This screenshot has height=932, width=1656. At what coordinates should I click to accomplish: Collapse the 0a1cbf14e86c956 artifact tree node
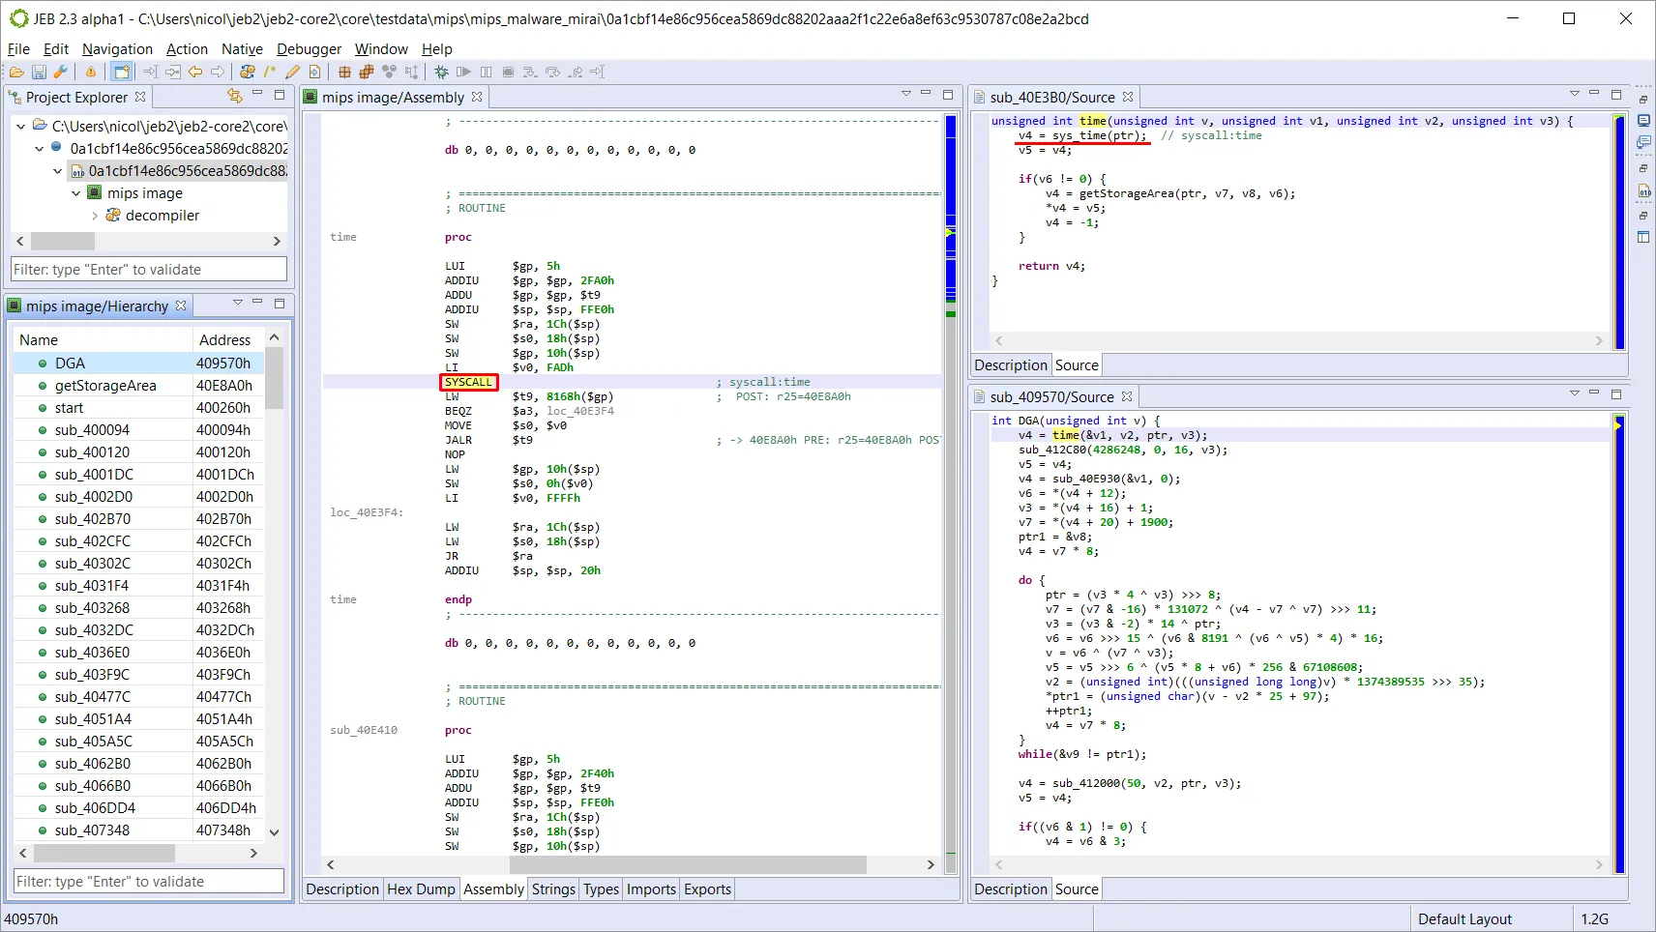point(39,148)
